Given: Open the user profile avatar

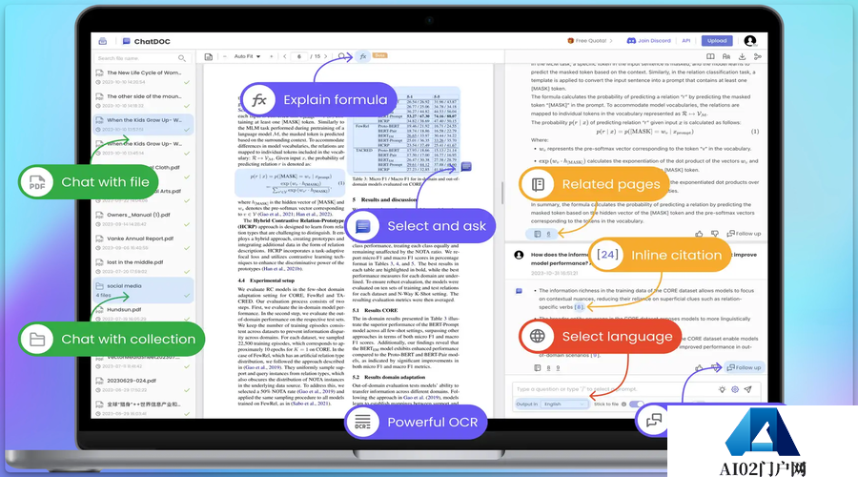Looking at the screenshot, I should [750, 41].
